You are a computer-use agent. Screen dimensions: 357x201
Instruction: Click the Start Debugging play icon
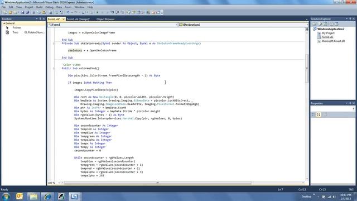pyautogui.click(x=98, y=12)
